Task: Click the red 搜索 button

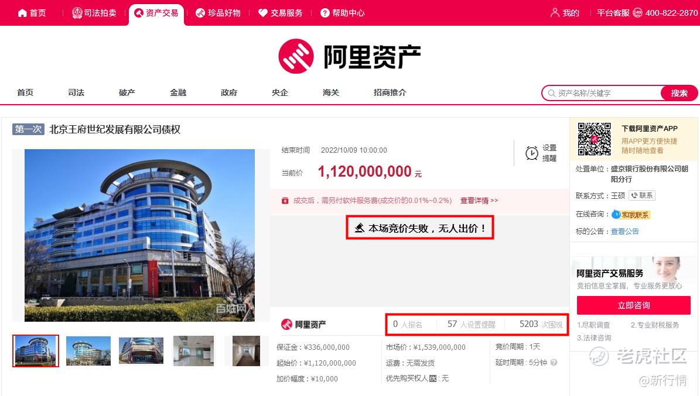Action: pyautogui.click(x=678, y=93)
